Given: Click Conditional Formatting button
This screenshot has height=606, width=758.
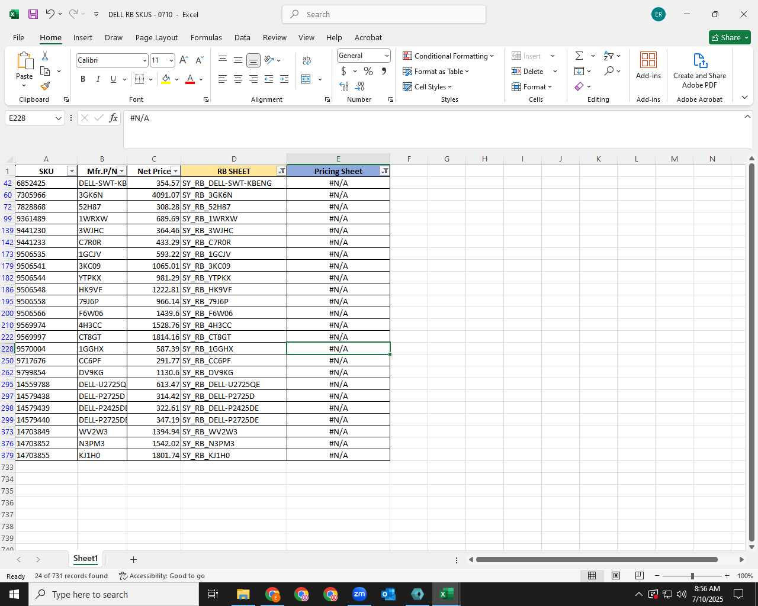Looking at the screenshot, I should [x=448, y=56].
